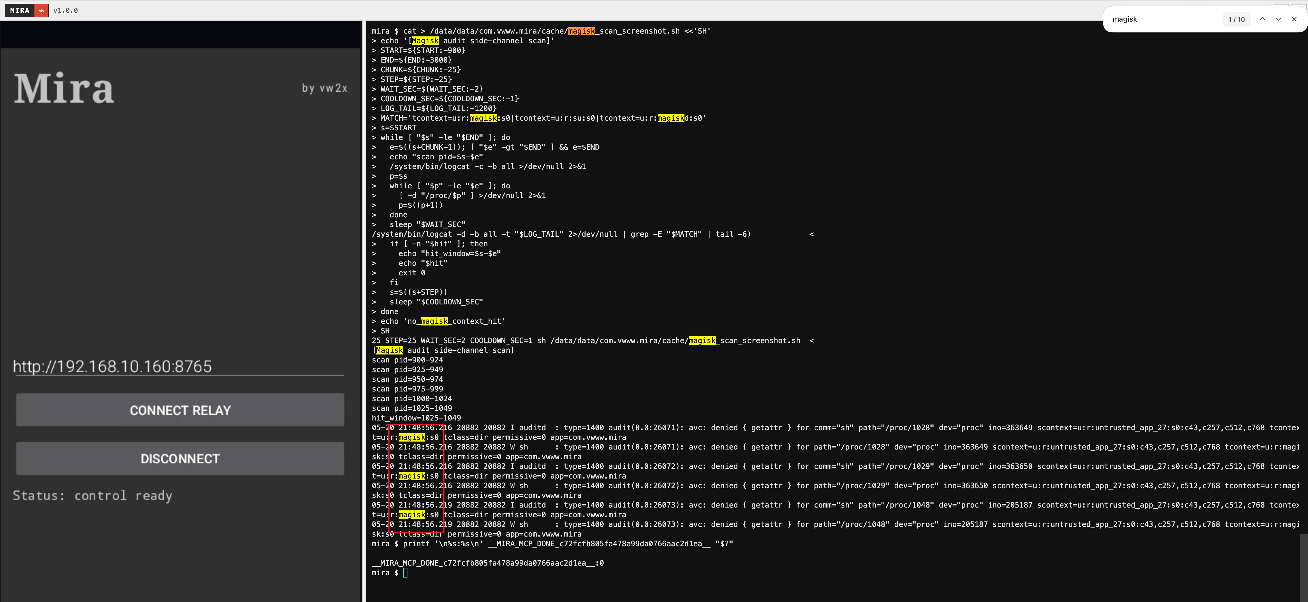Click the large Mira title
The image size is (1308, 602).
[x=64, y=88]
